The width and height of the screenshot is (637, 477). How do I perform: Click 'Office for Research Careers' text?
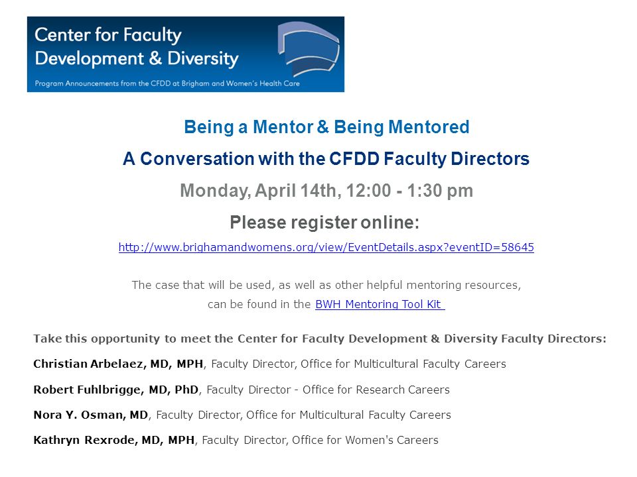click(x=376, y=390)
